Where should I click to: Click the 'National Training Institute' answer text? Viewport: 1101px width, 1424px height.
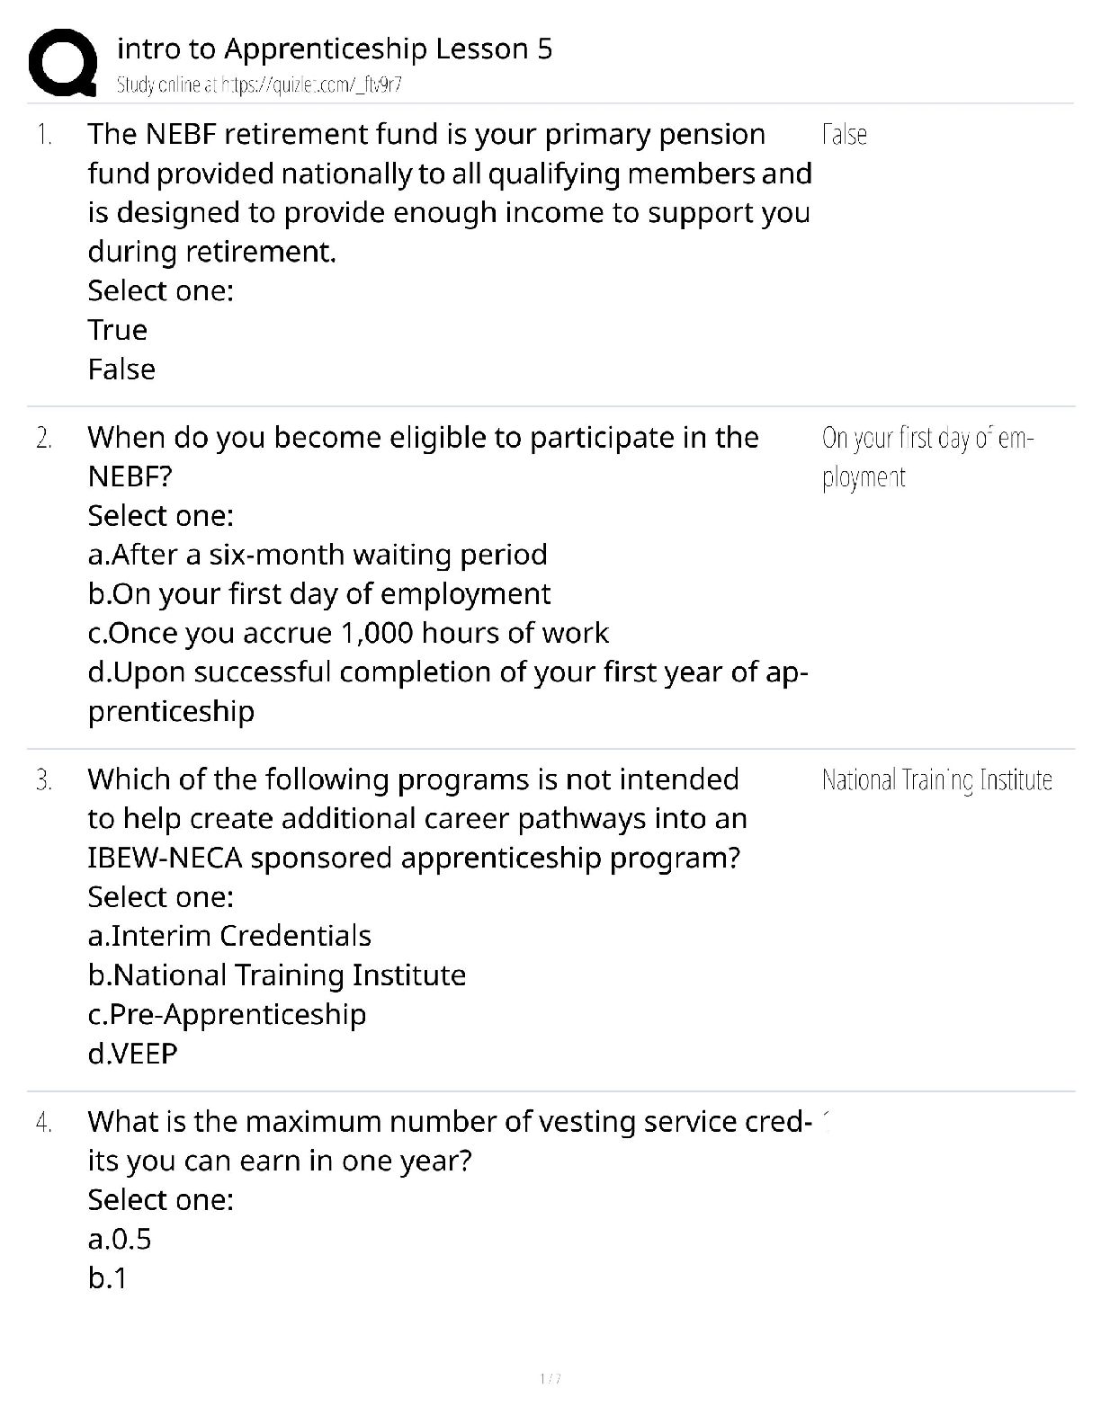(936, 779)
